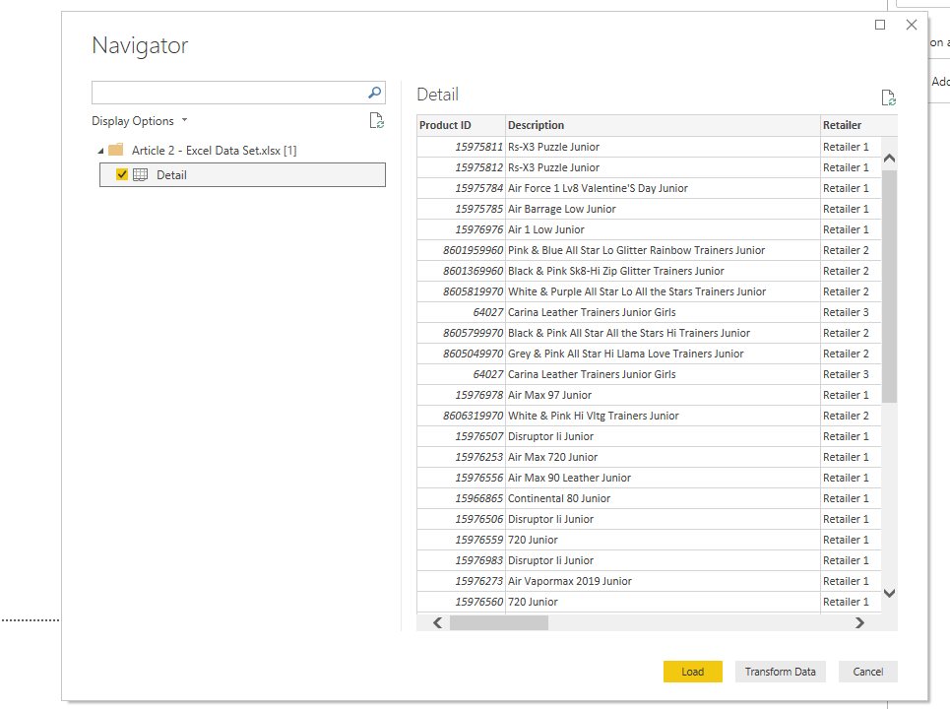Click cell 'Black & Pink Sk8-Hi Zip Glitter Trainers Junior'

click(x=663, y=271)
